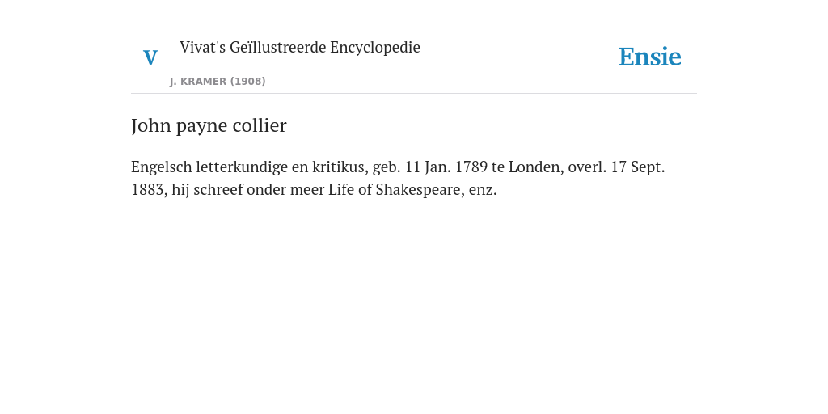Click the year (1908) beside J. Kramer
828x414 pixels.
coord(247,82)
